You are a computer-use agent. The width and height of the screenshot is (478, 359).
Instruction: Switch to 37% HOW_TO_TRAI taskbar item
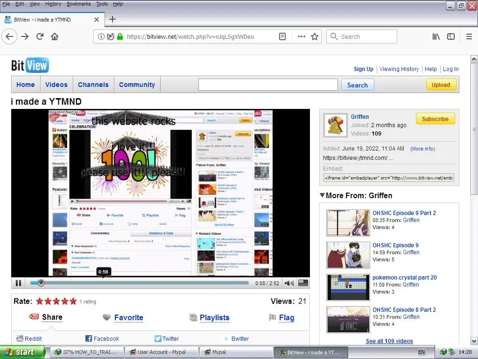point(86,352)
